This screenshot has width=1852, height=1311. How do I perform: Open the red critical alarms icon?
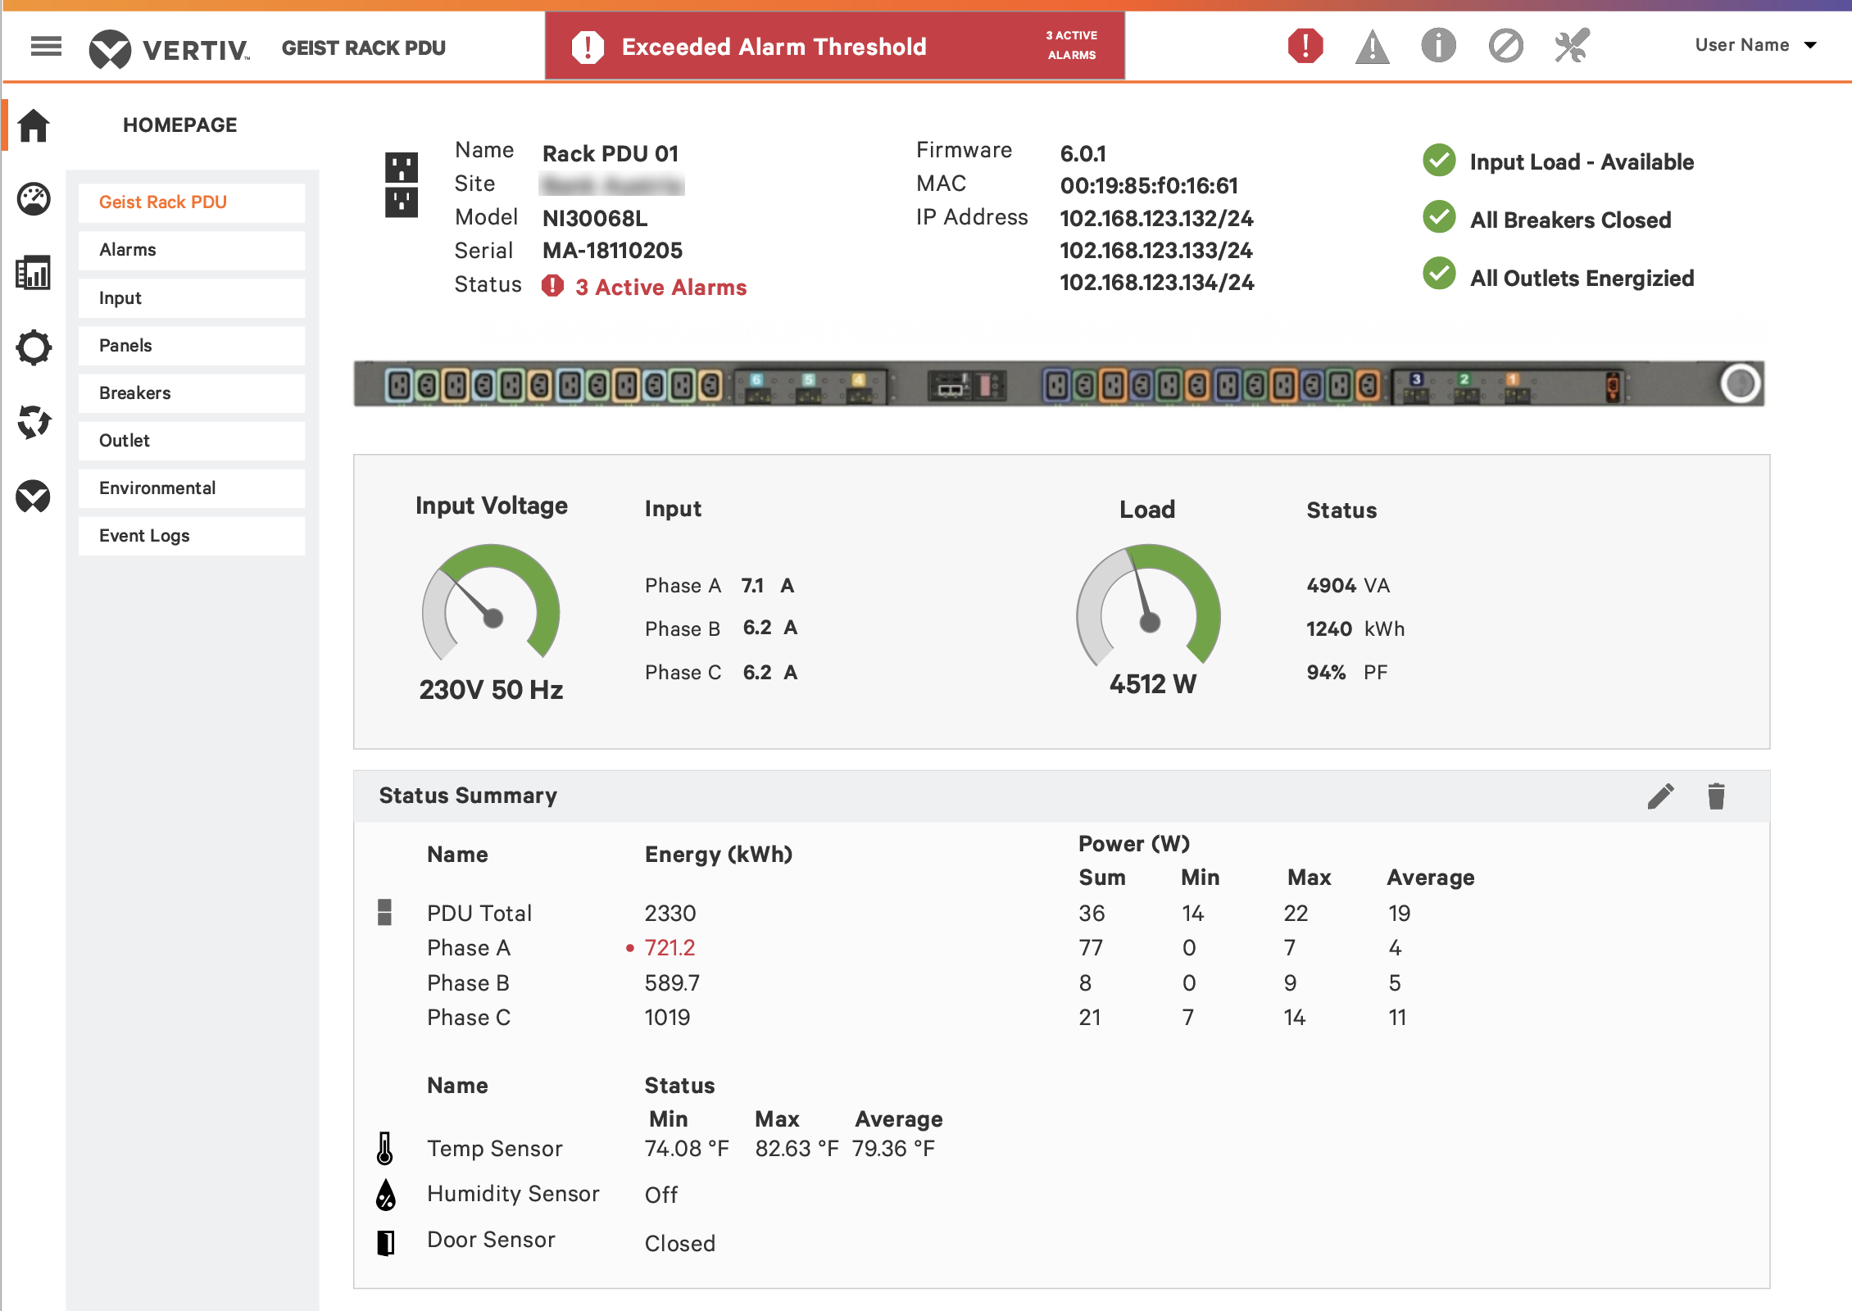click(x=1305, y=45)
